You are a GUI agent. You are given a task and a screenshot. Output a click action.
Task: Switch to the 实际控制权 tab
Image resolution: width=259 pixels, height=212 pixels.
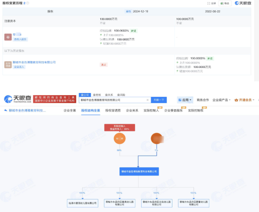pos(196,110)
